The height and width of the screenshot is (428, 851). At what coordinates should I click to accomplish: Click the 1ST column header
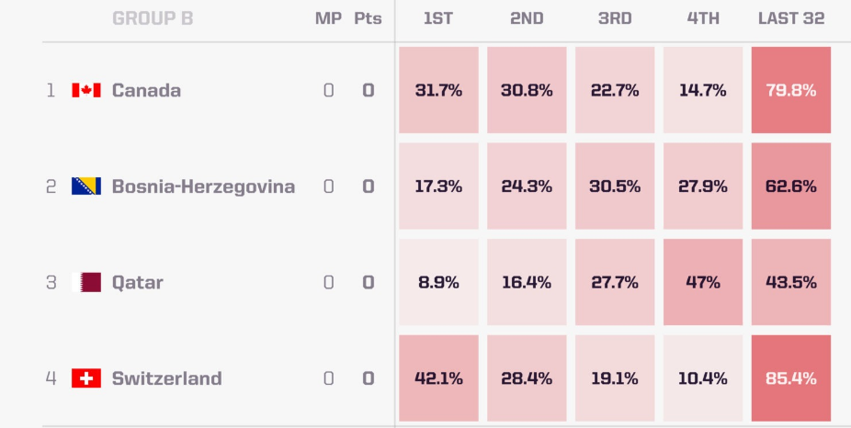click(x=438, y=18)
